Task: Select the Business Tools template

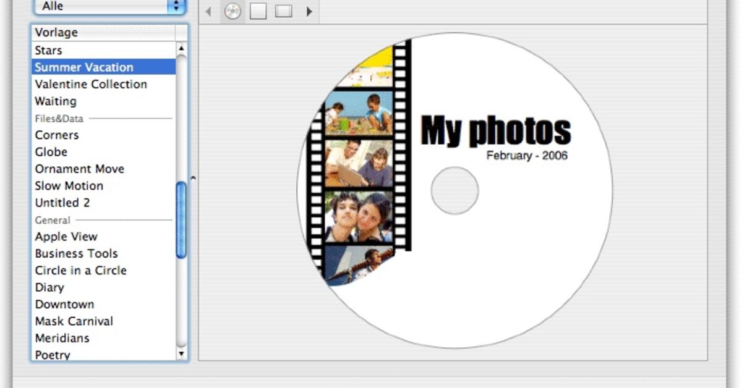Action: click(104, 253)
